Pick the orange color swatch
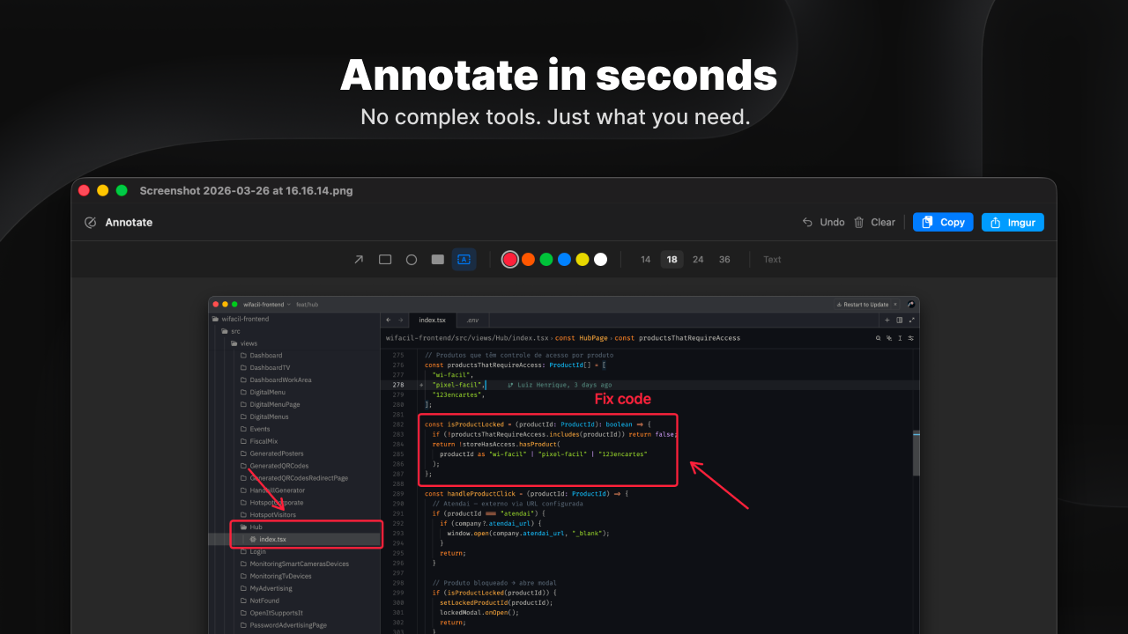This screenshot has width=1128, height=634. pos(528,260)
